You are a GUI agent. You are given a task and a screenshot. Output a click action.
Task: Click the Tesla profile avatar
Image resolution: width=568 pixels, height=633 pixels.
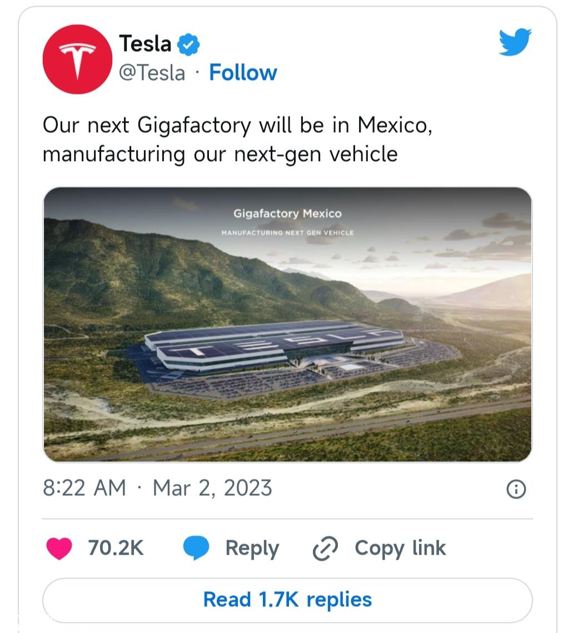(78, 59)
